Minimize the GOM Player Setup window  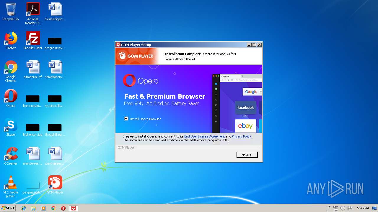click(x=249, y=45)
